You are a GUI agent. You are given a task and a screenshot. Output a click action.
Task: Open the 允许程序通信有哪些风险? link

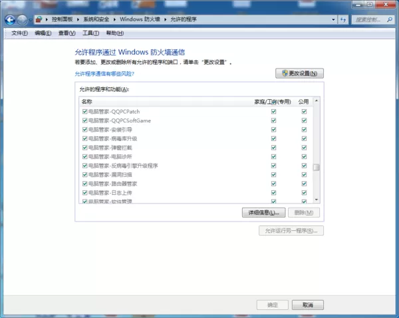[104, 74]
